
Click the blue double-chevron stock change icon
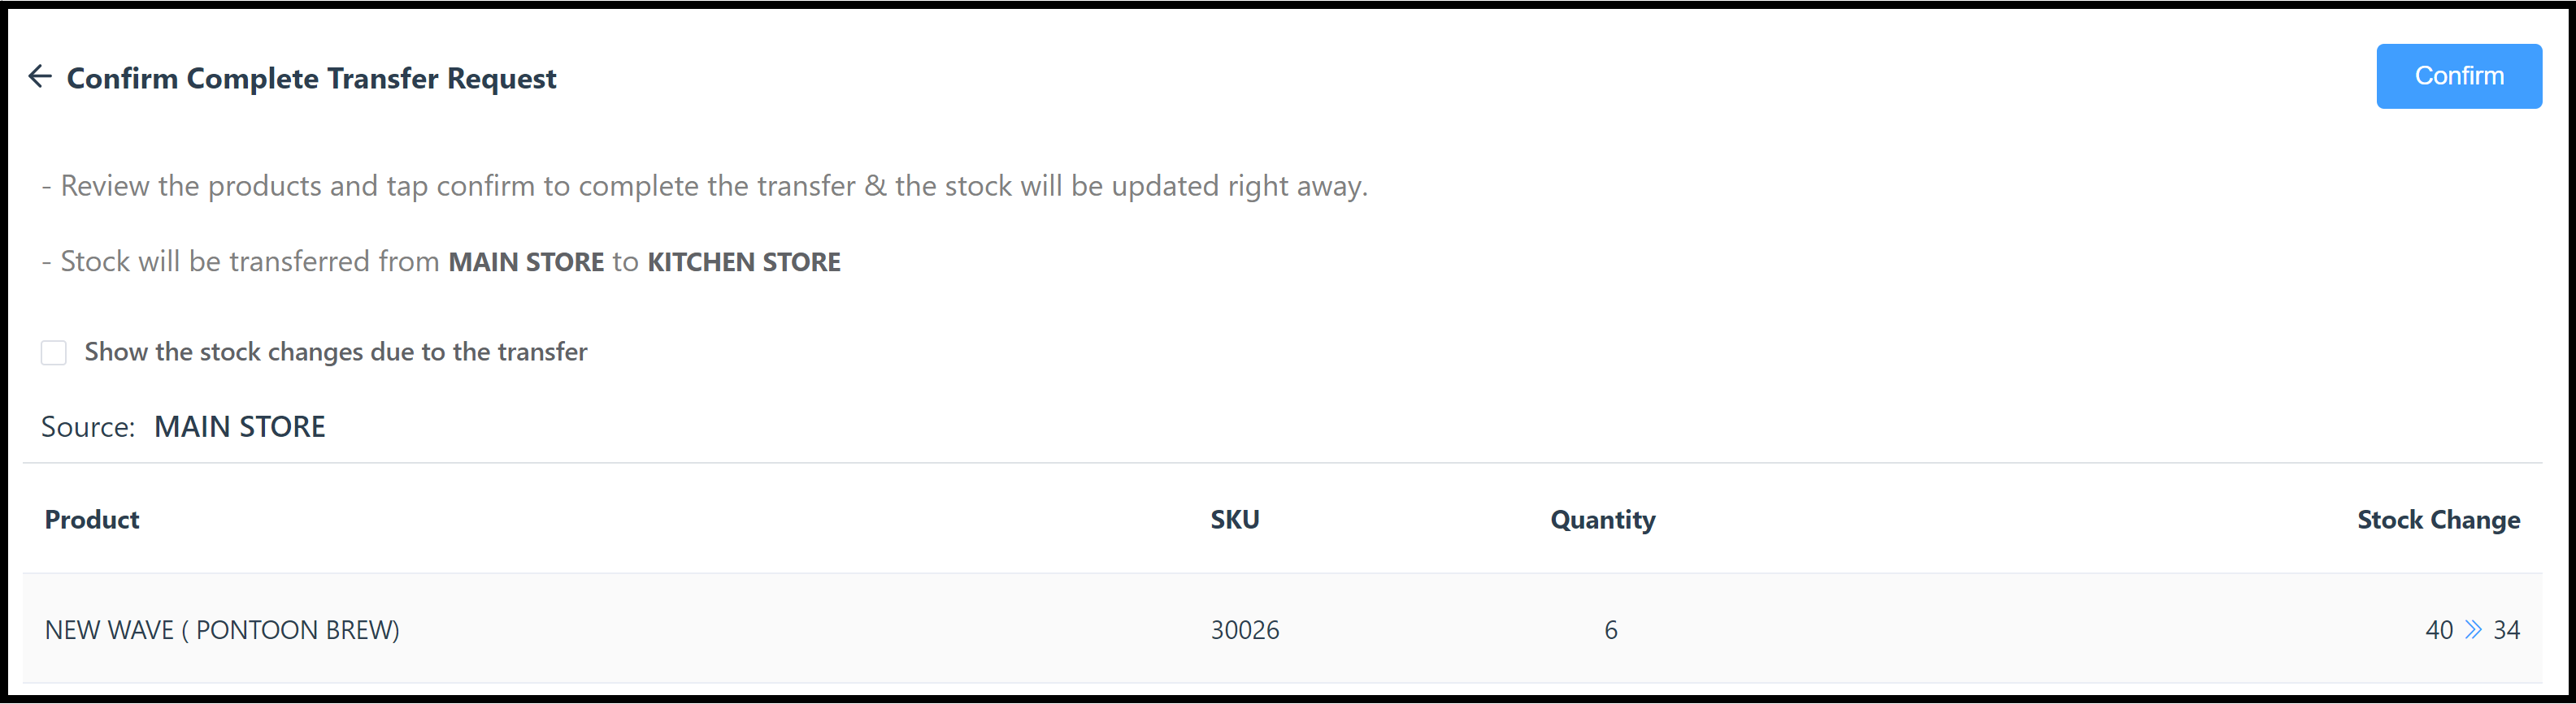click(x=2471, y=630)
